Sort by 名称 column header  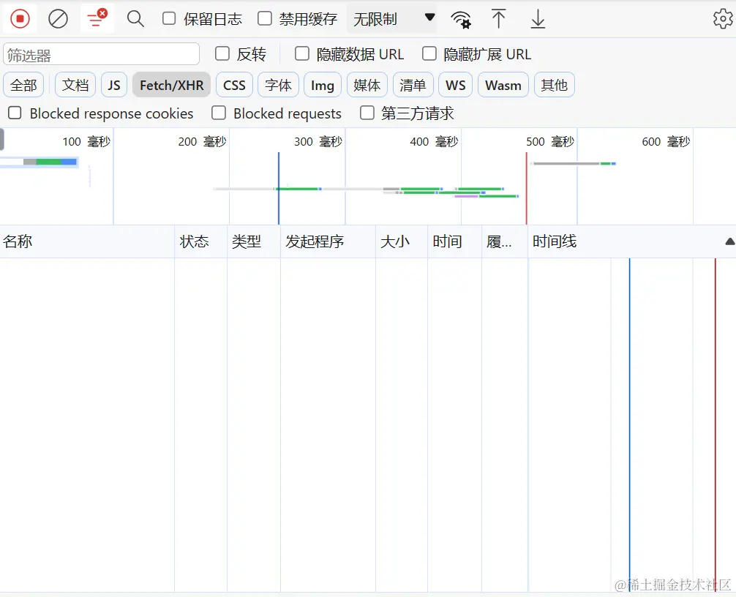(87, 241)
